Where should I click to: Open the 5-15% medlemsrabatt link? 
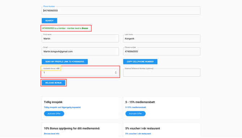pyautogui.click(x=136, y=107)
